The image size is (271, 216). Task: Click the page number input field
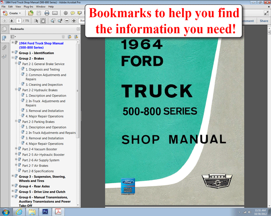click(x=19, y=21)
